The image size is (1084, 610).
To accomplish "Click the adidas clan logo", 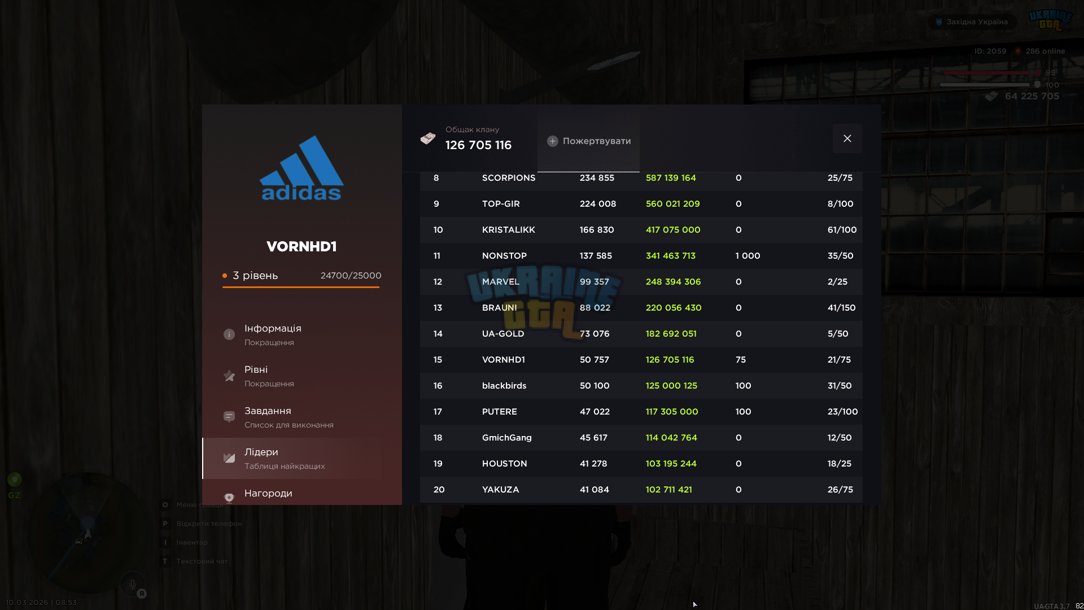I will 301,168.
